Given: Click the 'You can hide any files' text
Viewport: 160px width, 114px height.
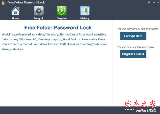Looking at the screenshot, I should point(136,47).
